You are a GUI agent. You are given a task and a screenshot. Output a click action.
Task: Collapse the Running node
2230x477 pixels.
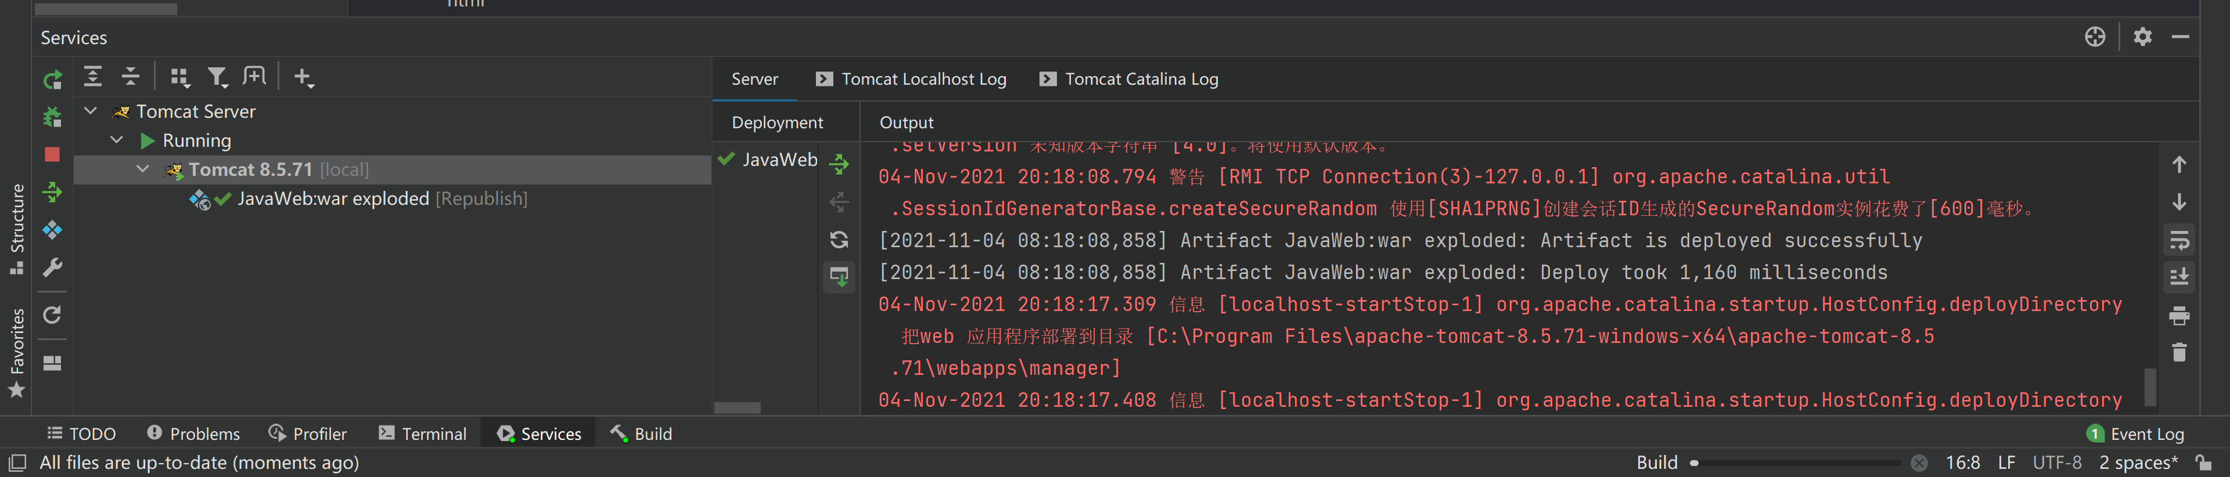point(117,140)
